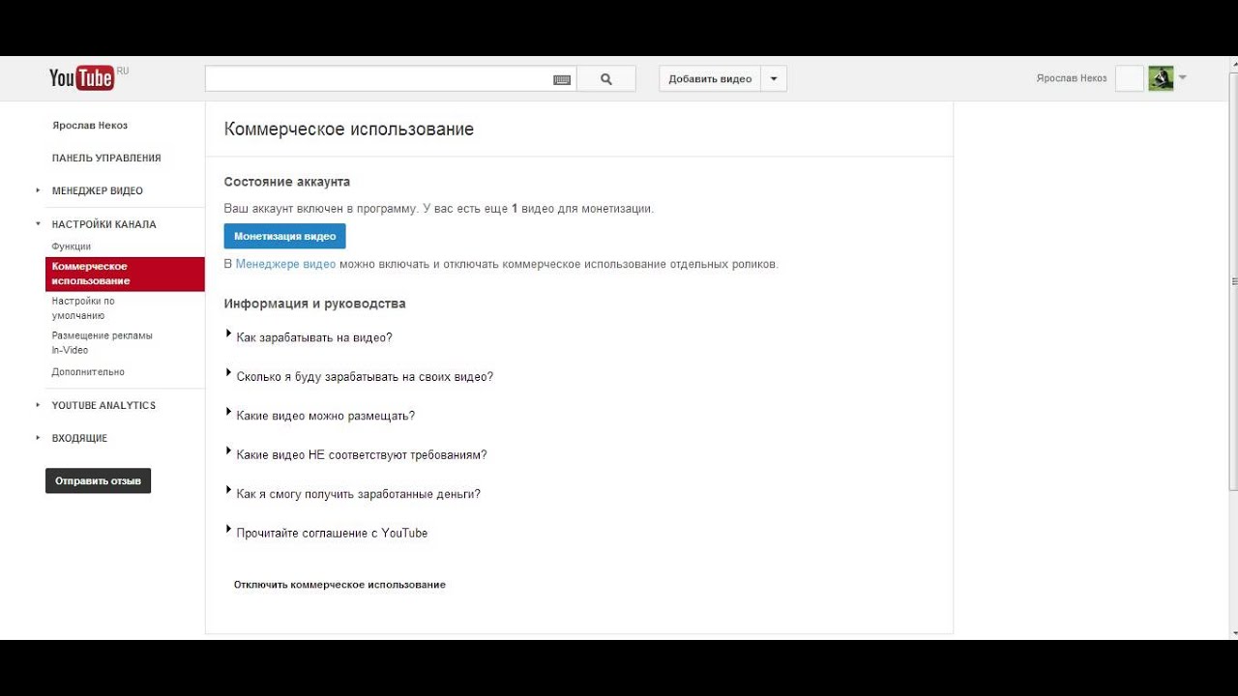Open the dropdown arrow next to Добавить видео
This screenshot has width=1238, height=696.
(774, 79)
